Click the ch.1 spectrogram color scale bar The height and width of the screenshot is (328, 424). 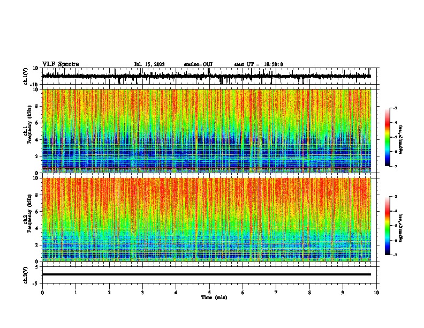click(x=388, y=137)
